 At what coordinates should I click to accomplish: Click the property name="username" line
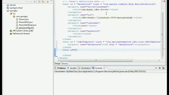[x=84, y=23]
